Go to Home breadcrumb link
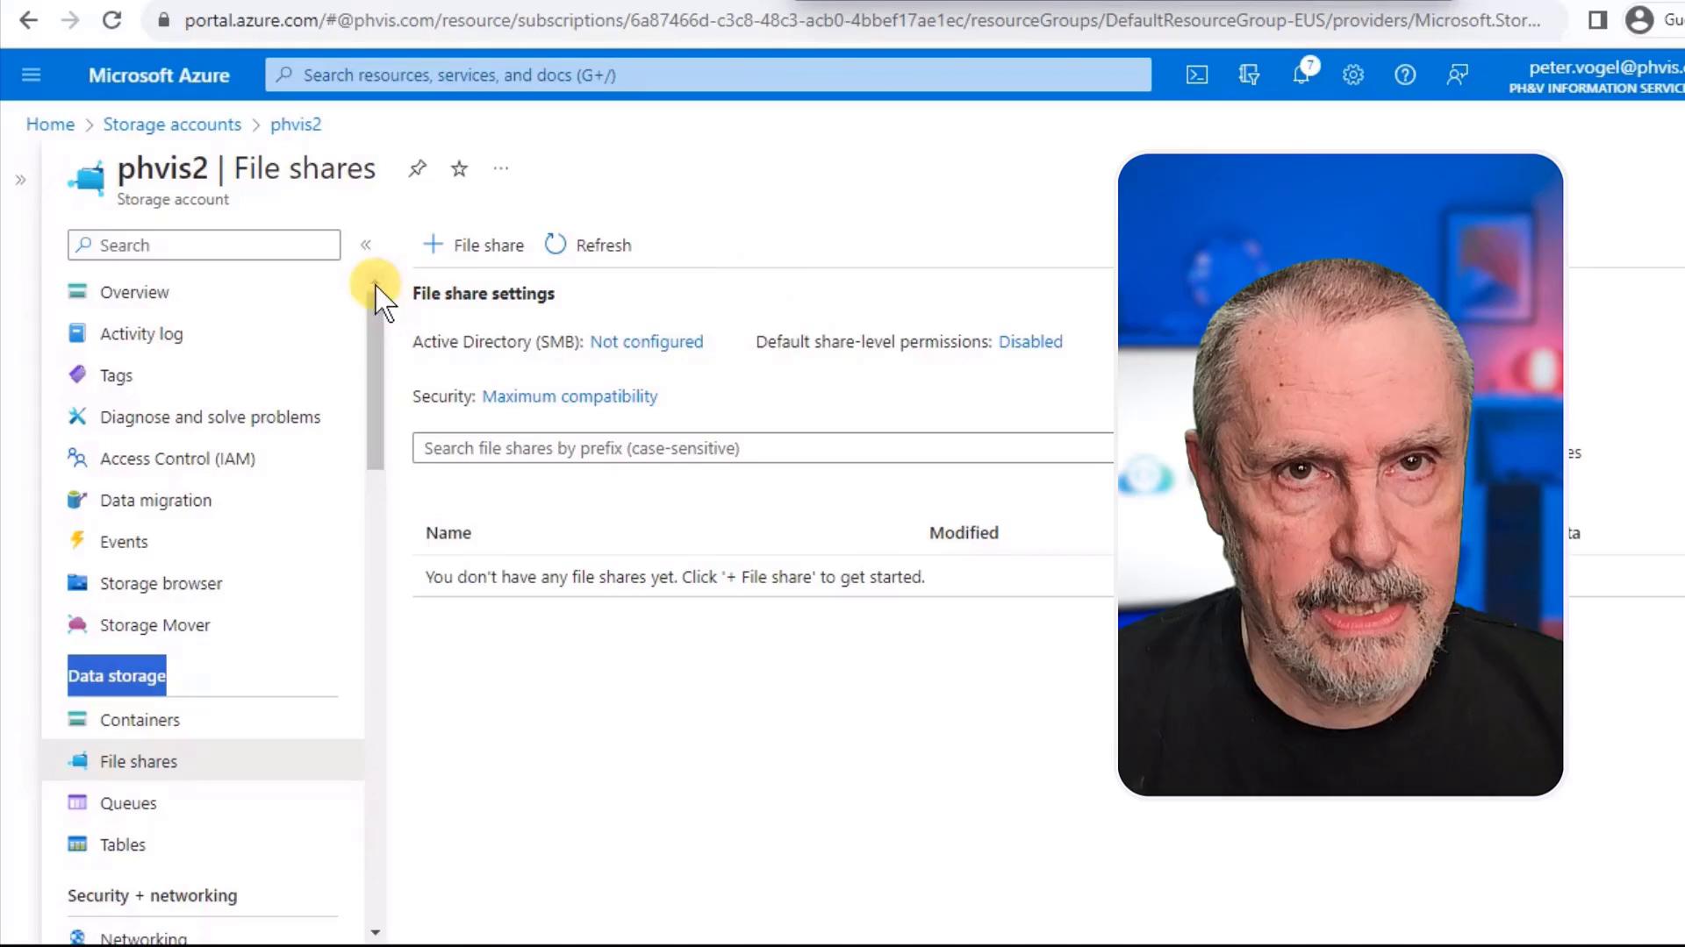1685x947 pixels. [50, 125]
